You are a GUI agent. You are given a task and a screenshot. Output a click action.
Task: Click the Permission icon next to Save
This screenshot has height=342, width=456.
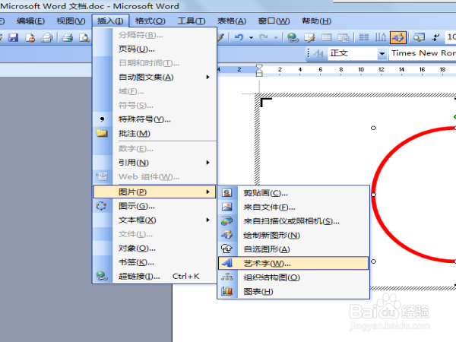[30, 37]
